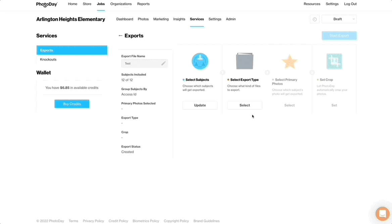Open the Privacy Policy footer link
The width and height of the screenshot is (392, 224).
pos(93,221)
